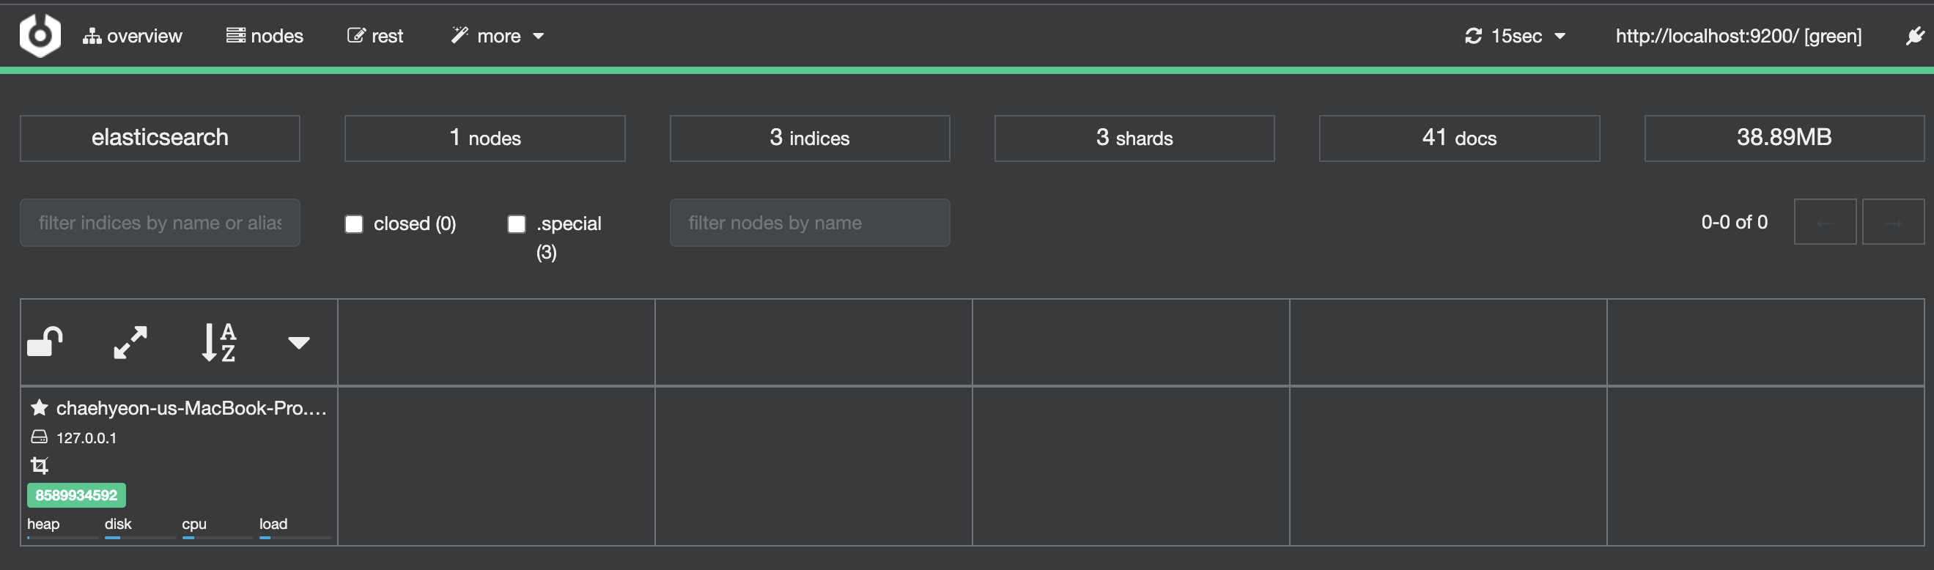Open the overview tab

click(x=132, y=36)
